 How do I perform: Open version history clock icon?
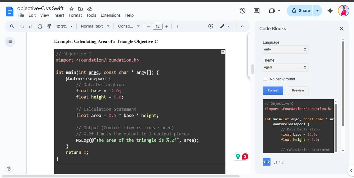click(x=242, y=11)
